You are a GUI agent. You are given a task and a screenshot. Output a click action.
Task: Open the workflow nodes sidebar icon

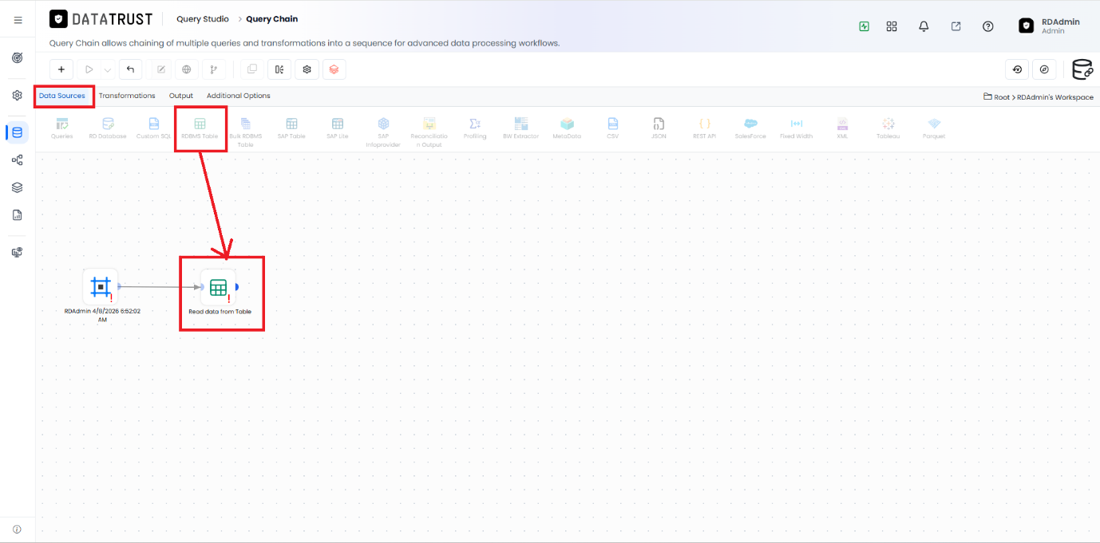pyautogui.click(x=17, y=159)
